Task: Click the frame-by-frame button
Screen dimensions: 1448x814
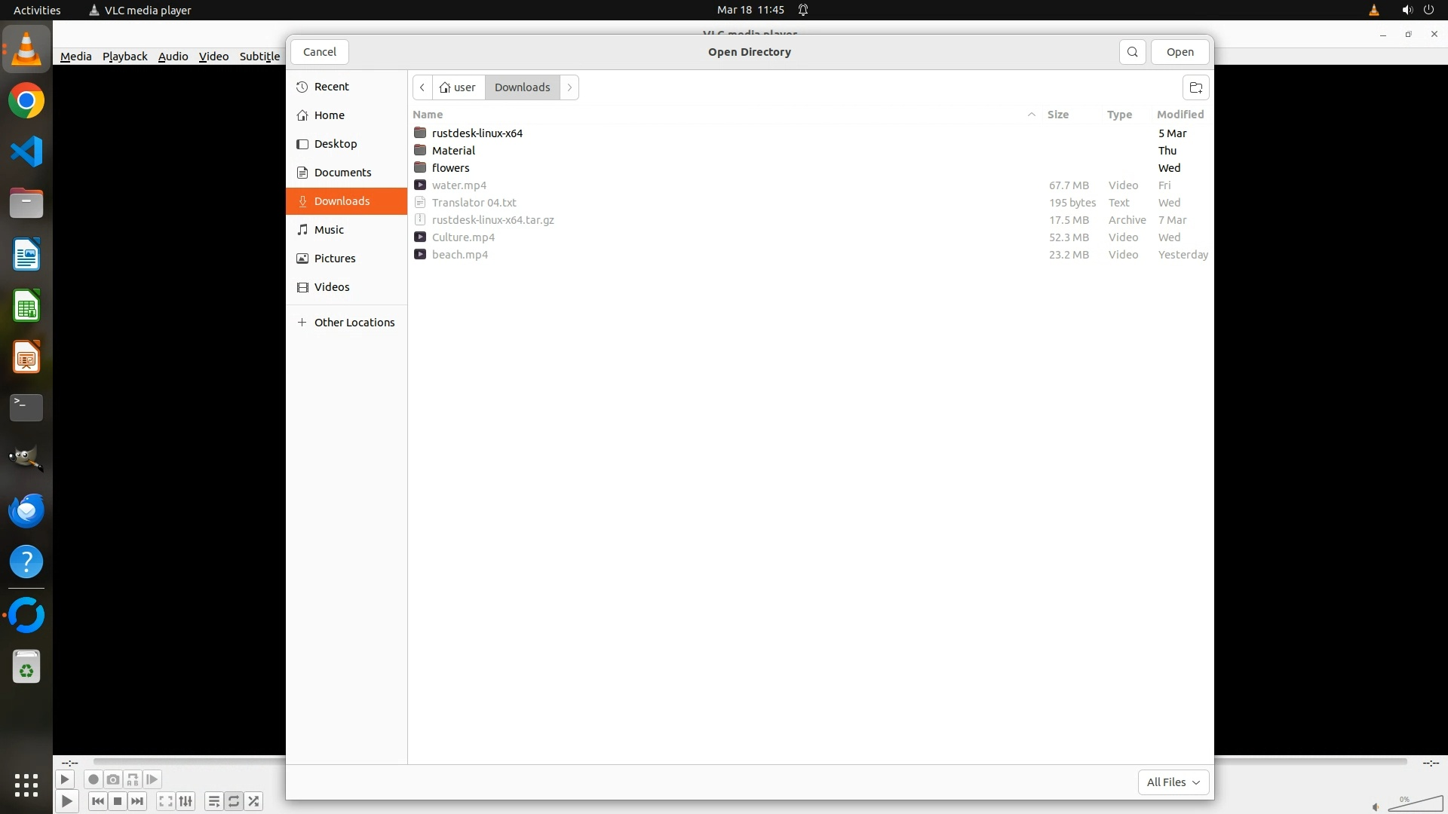Action: (x=152, y=779)
